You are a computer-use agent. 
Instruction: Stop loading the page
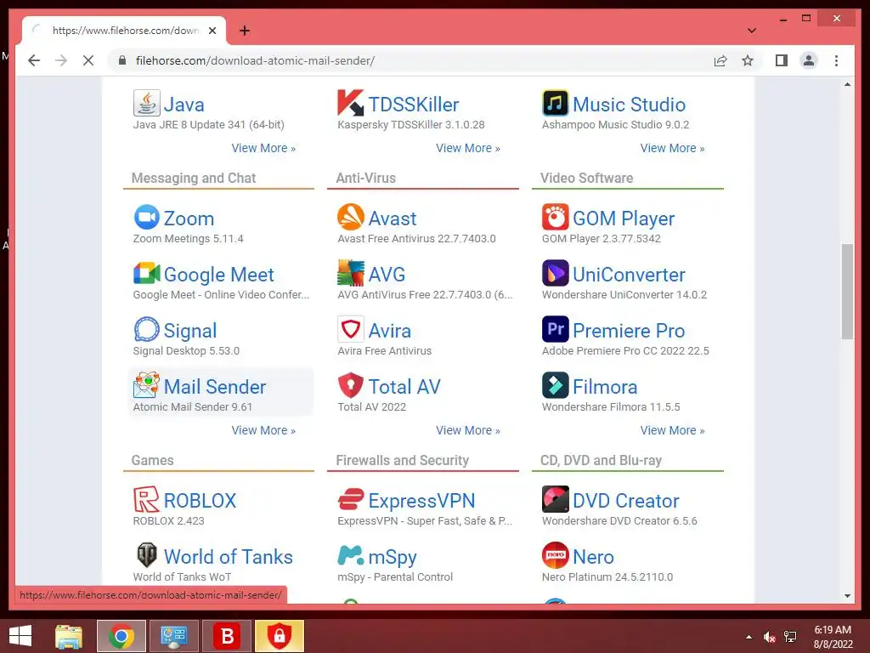point(88,60)
